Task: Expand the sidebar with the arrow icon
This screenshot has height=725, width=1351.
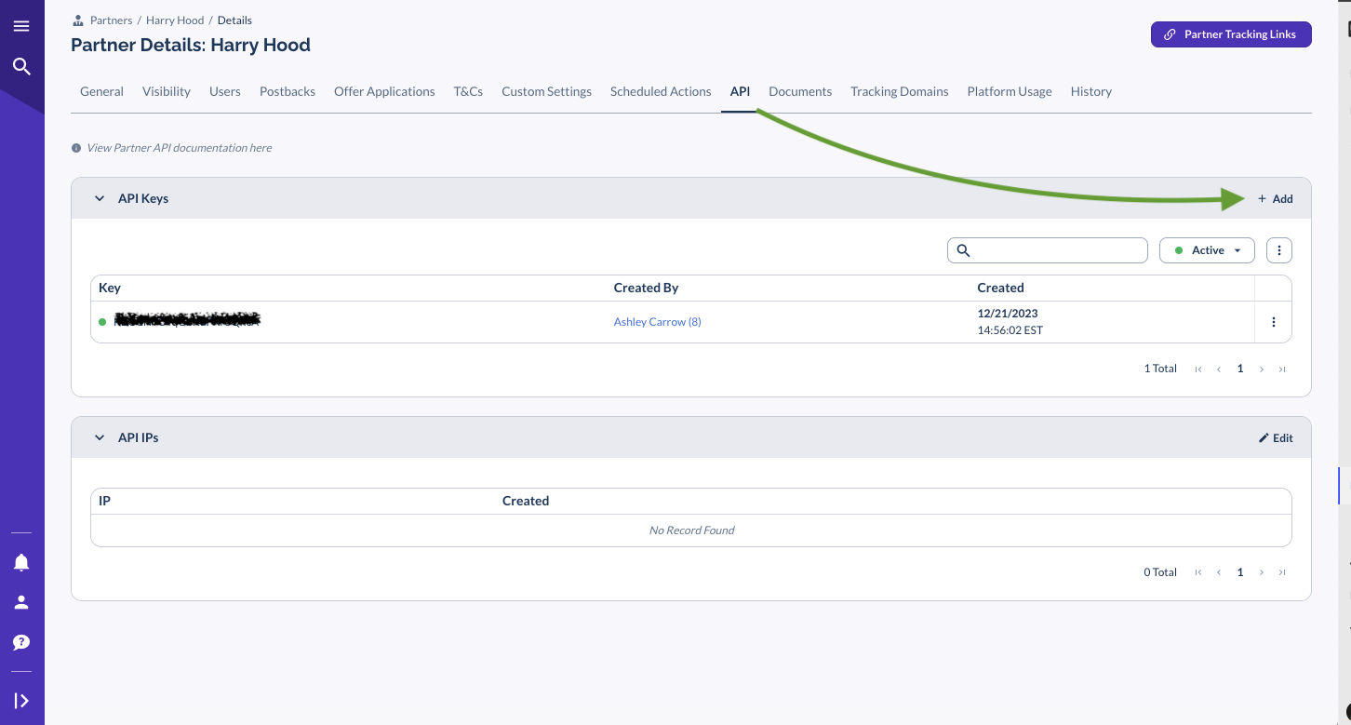Action: [21, 701]
